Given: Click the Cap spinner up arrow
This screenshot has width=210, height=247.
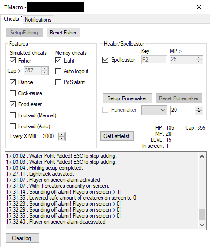Looking at the screenshot, I should click(45, 69).
